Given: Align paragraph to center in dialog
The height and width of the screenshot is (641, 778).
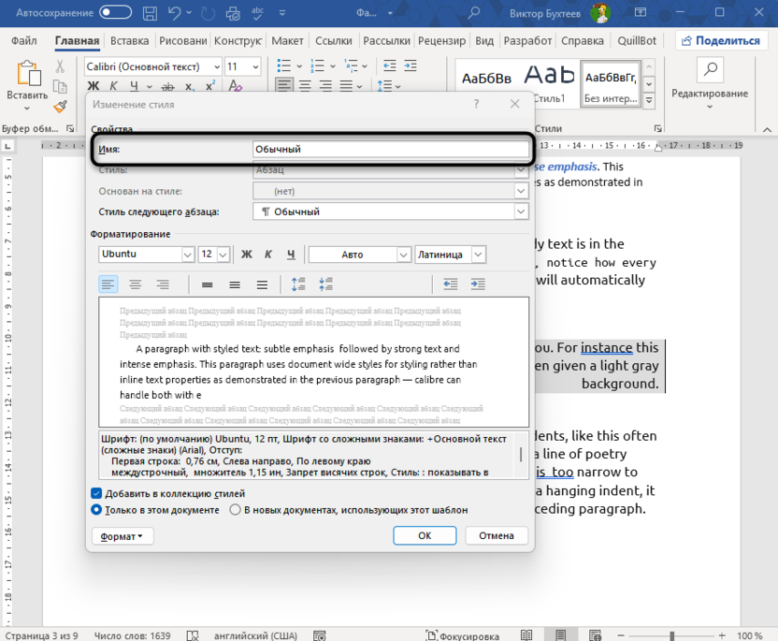Looking at the screenshot, I should pyautogui.click(x=136, y=284).
